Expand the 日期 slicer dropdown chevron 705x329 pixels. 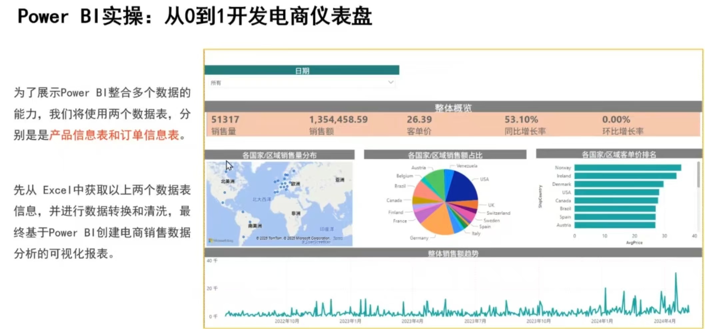click(x=391, y=82)
